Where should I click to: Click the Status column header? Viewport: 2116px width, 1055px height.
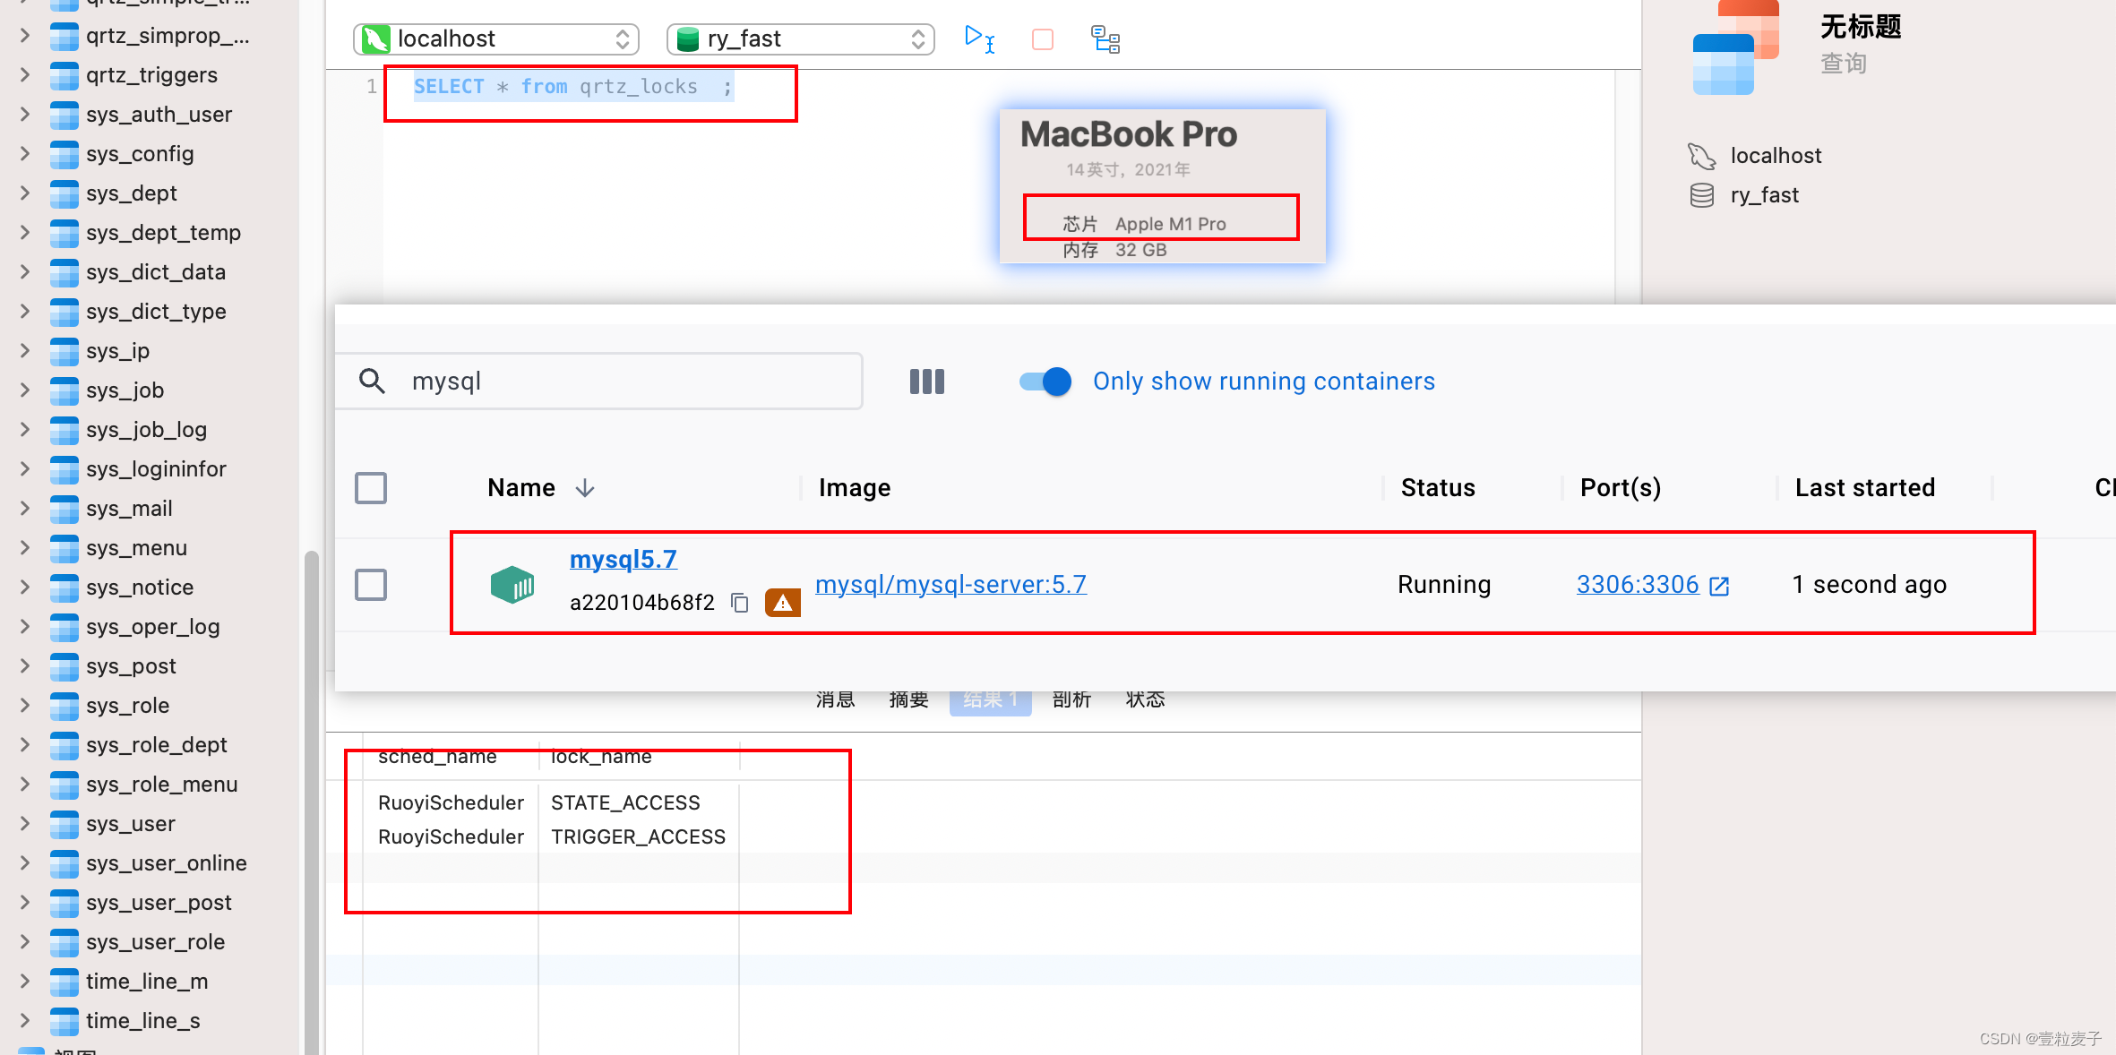(1438, 488)
